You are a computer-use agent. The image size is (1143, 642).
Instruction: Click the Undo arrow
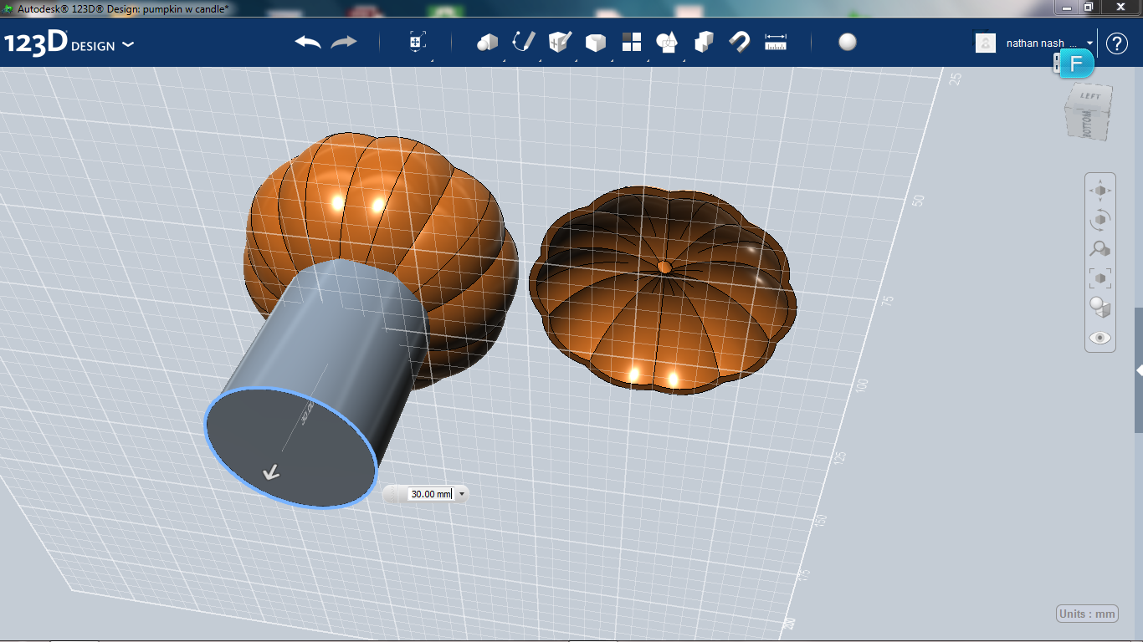(308, 42)
